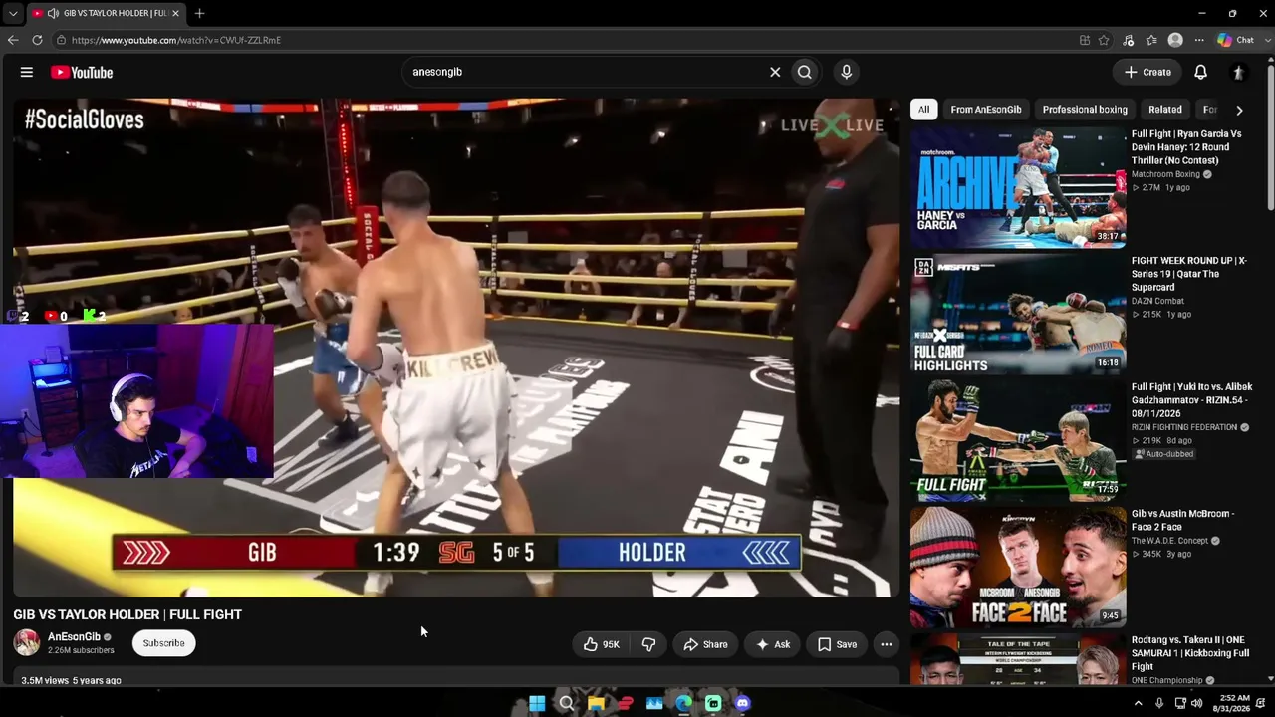Click the video title GIB VS TAYLOR HOLDER
The image size is (1275, 717).
(x=127, y=614)
